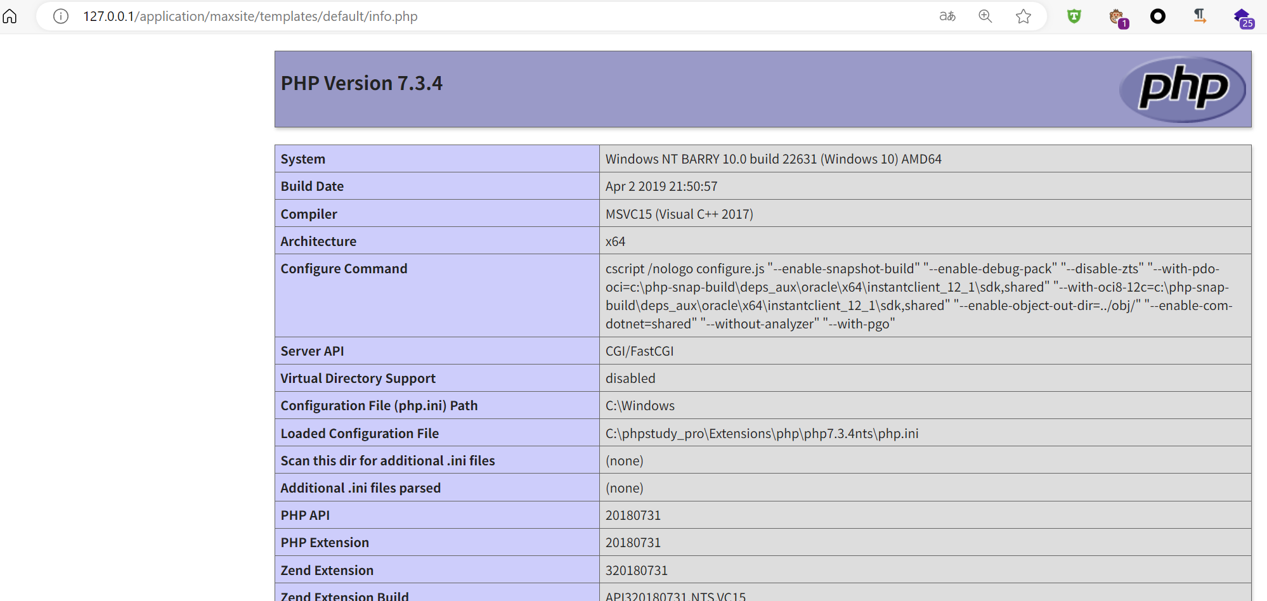Click the translate page icon
Image resolution: width=1267 pixels, height=601 pixels.
(947, 16)
